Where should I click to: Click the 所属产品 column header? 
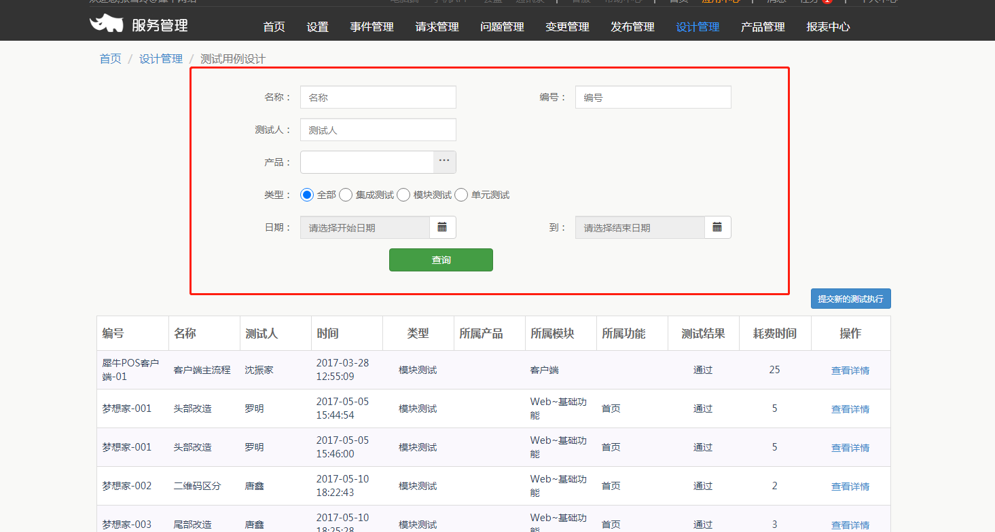490,333
